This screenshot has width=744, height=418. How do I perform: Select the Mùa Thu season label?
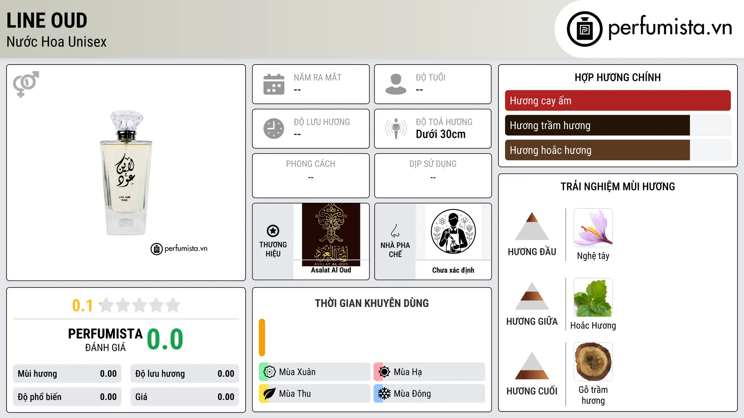click(x=295, y=394)
